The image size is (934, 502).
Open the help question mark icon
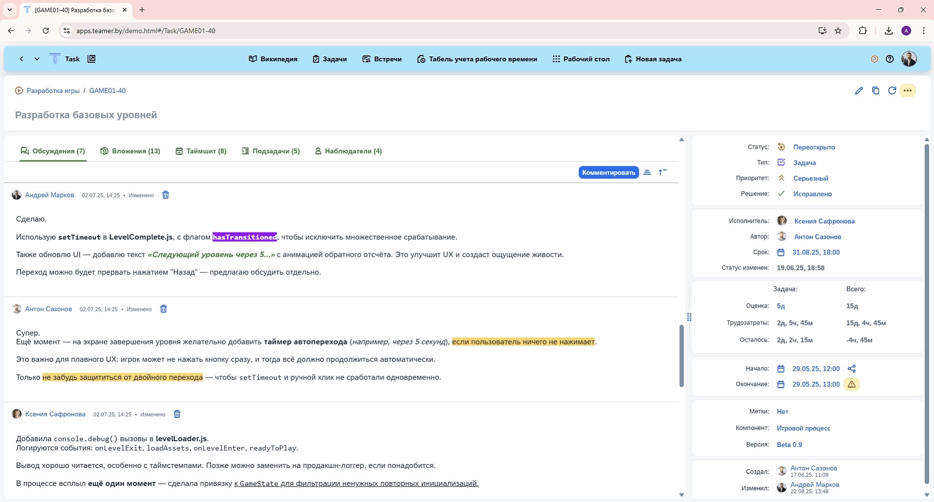(x=890, y=59)
